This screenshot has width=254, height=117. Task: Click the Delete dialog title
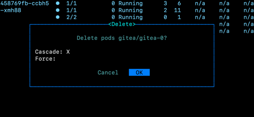coord(122,24)
